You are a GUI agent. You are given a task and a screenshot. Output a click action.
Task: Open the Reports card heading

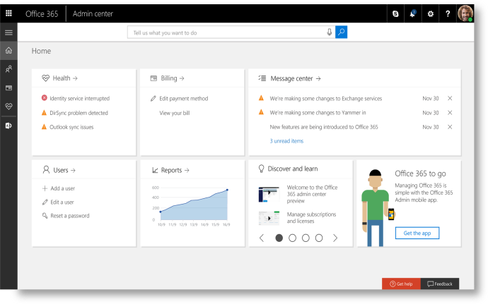point(175,170)
